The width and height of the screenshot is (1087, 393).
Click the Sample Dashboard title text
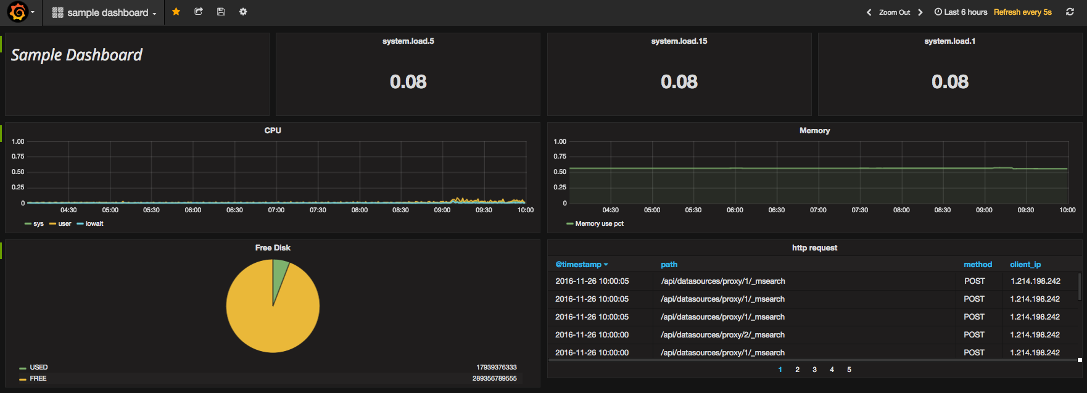click(x=76, y=55)
